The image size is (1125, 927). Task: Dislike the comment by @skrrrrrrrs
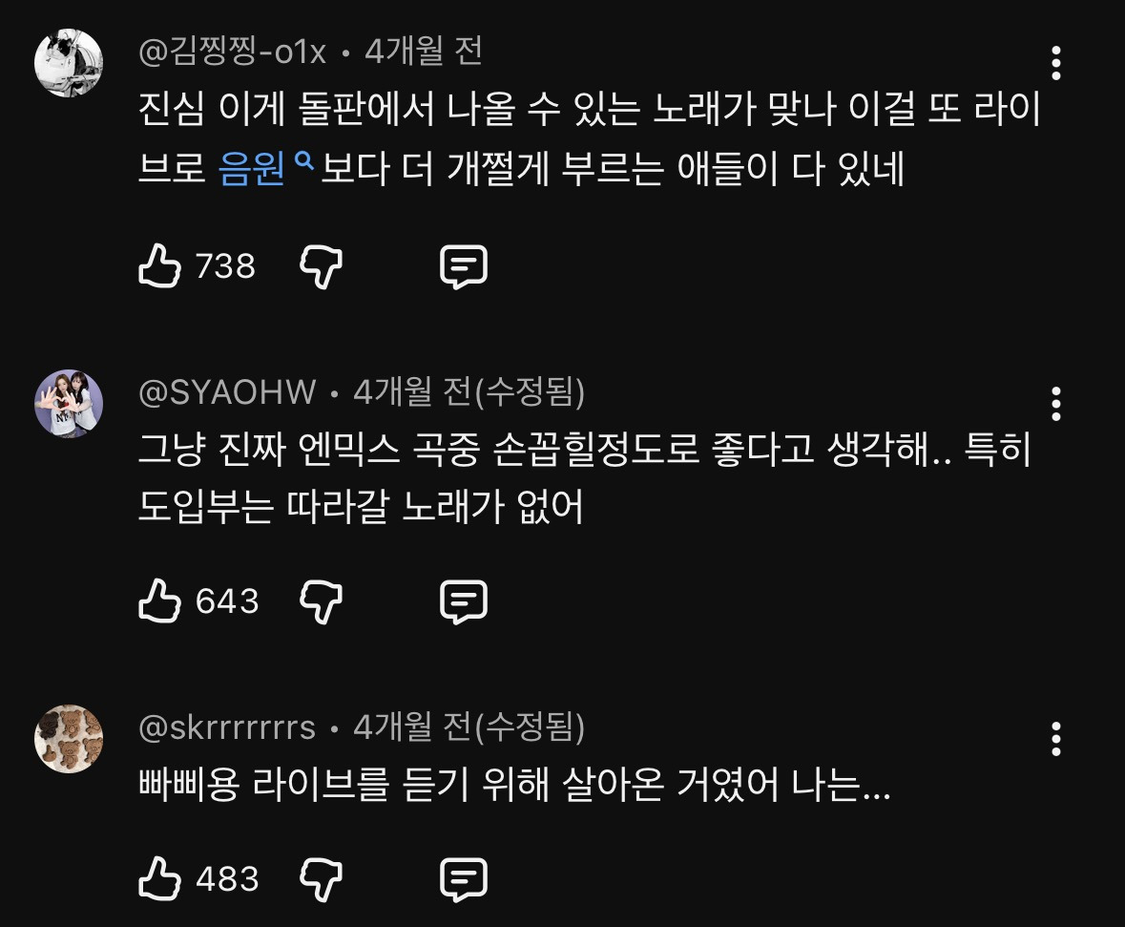point(322,878)
